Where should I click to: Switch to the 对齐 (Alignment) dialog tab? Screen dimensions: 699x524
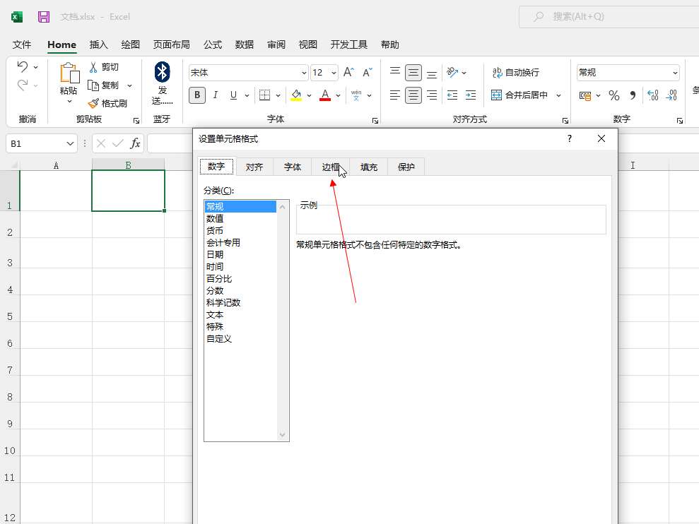254,167
